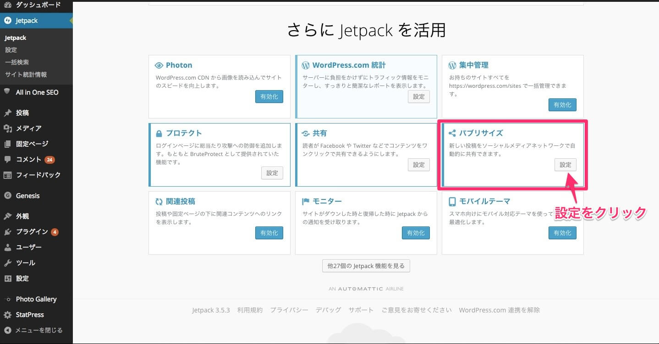Click the AN AUTOMATTIC AIRLINE text
659x344 pixels.
366,289
